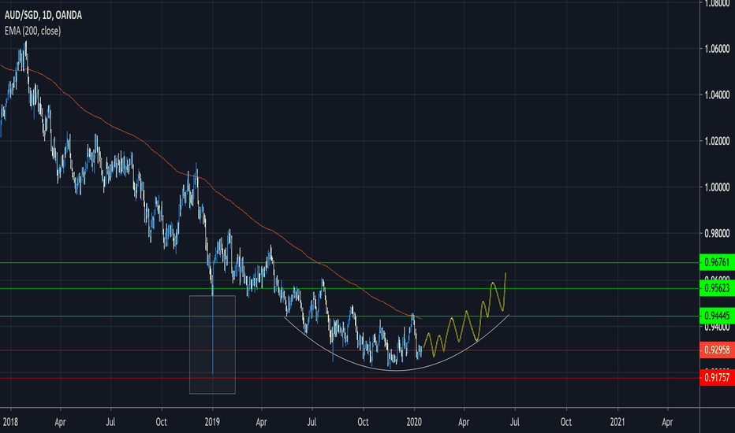Click the top green horizontal line at 0.96761
735x433 pixels.
(473, 262)
